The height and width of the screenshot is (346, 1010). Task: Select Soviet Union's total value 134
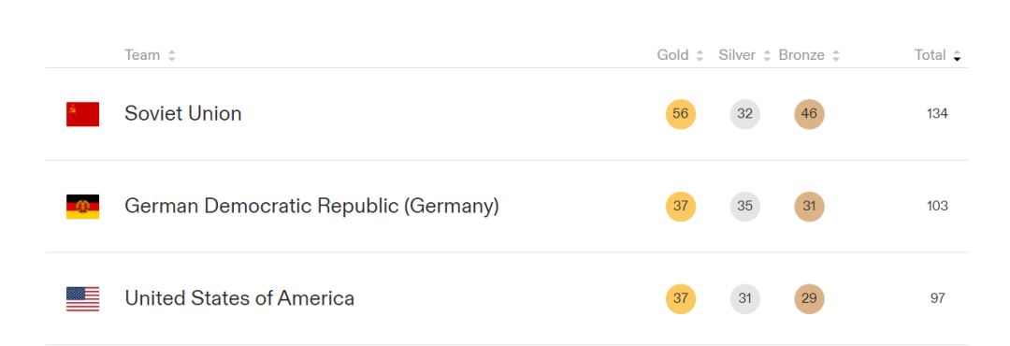[x=937, y=114]
